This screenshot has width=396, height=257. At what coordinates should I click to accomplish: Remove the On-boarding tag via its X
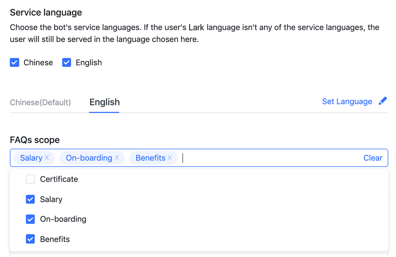[x=117, y=158]
